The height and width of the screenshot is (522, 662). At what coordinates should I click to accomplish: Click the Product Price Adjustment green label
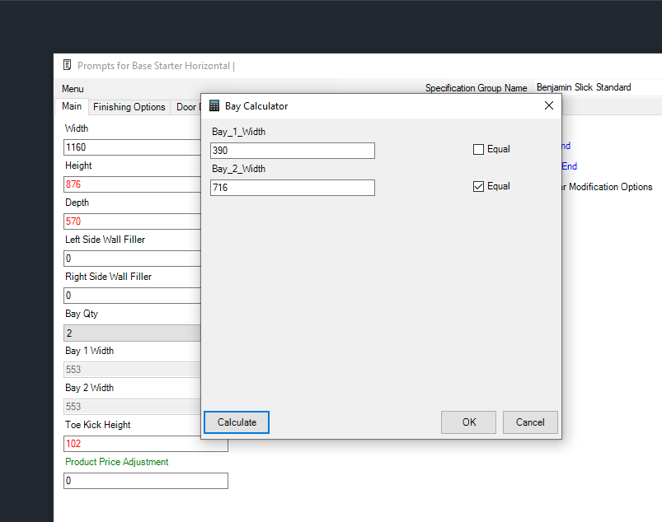pyautogui.click(x=116, y=462)
